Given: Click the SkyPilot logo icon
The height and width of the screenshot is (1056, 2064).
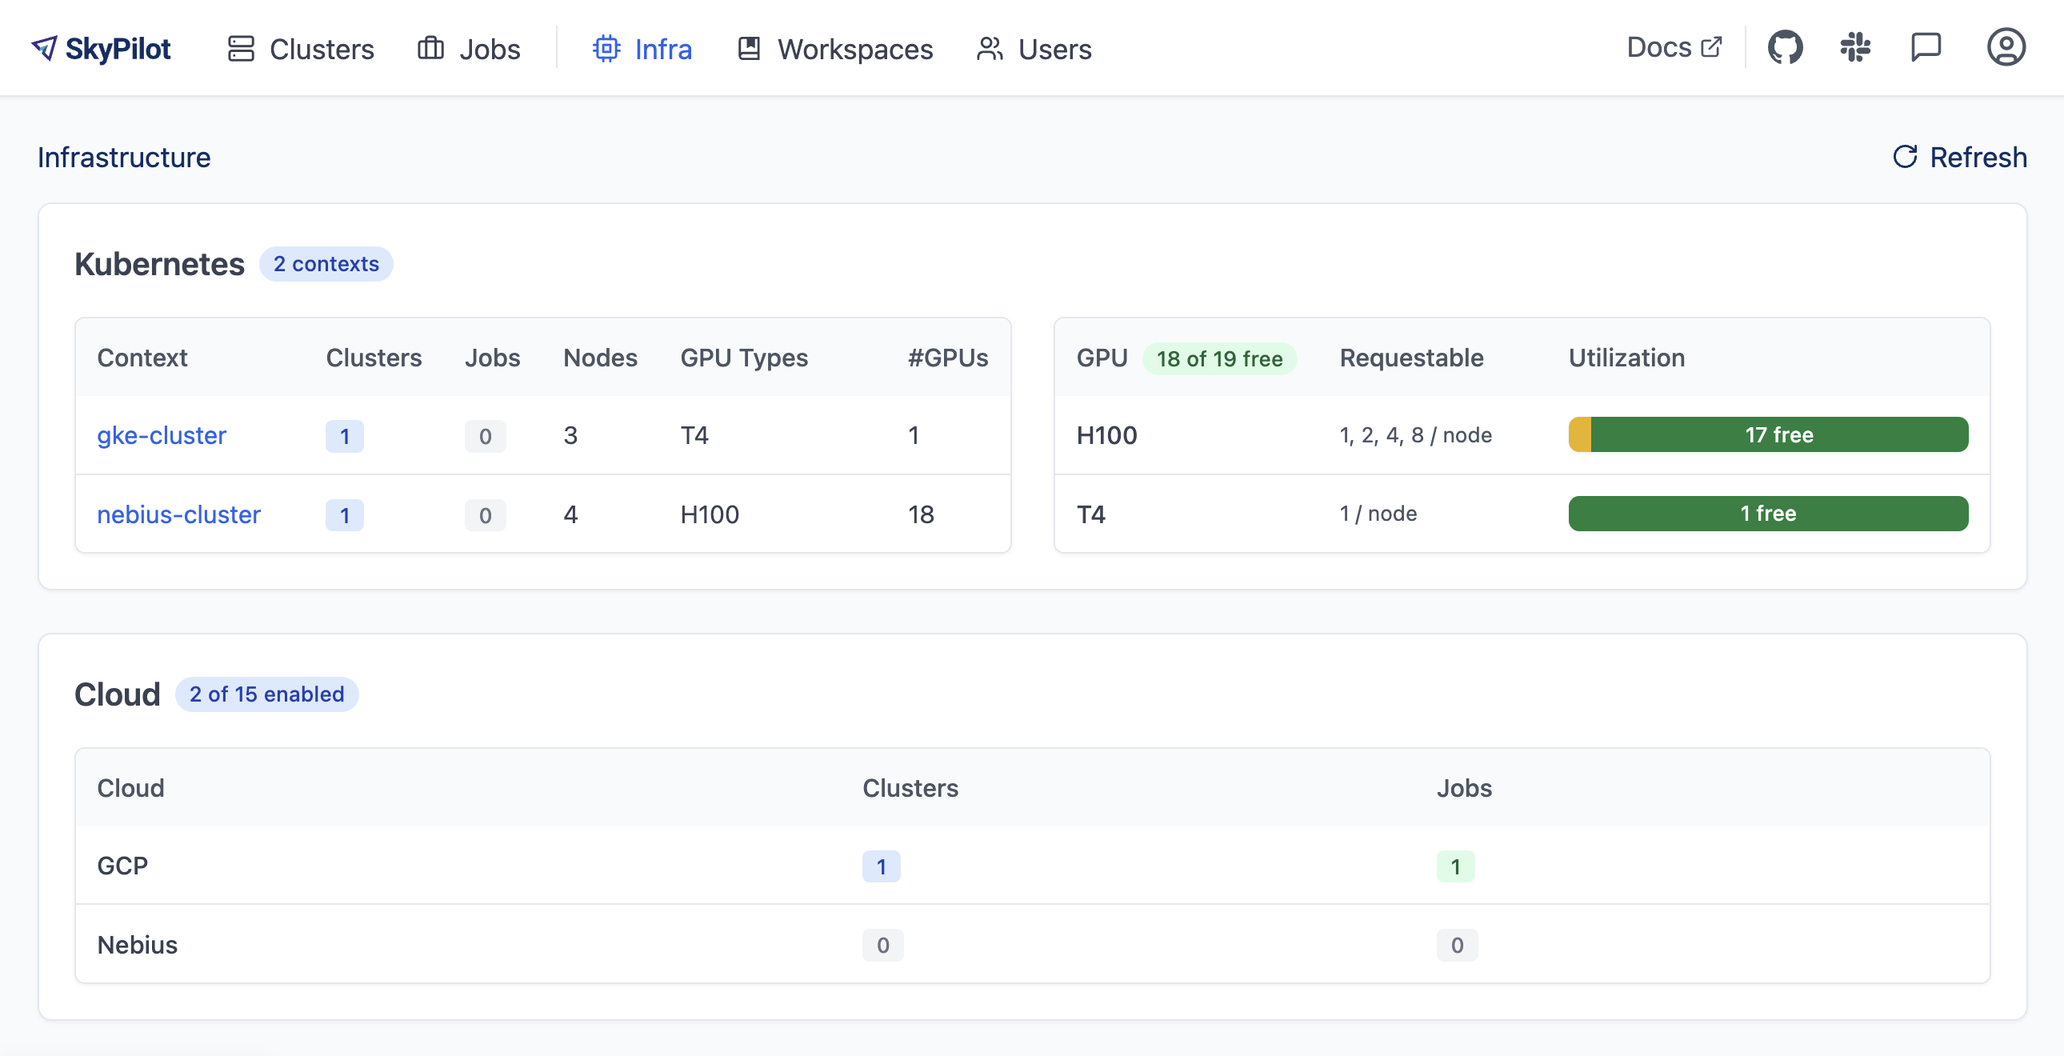Looking at the screenshot, I should pos(44,48).
